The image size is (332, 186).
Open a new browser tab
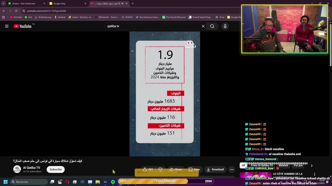click(133, 4)
